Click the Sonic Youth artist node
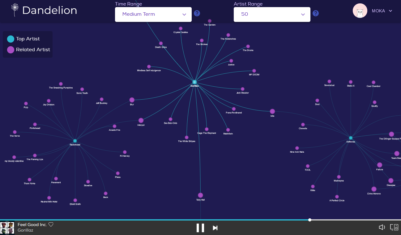401x235 pixels. tap(82, 89)
